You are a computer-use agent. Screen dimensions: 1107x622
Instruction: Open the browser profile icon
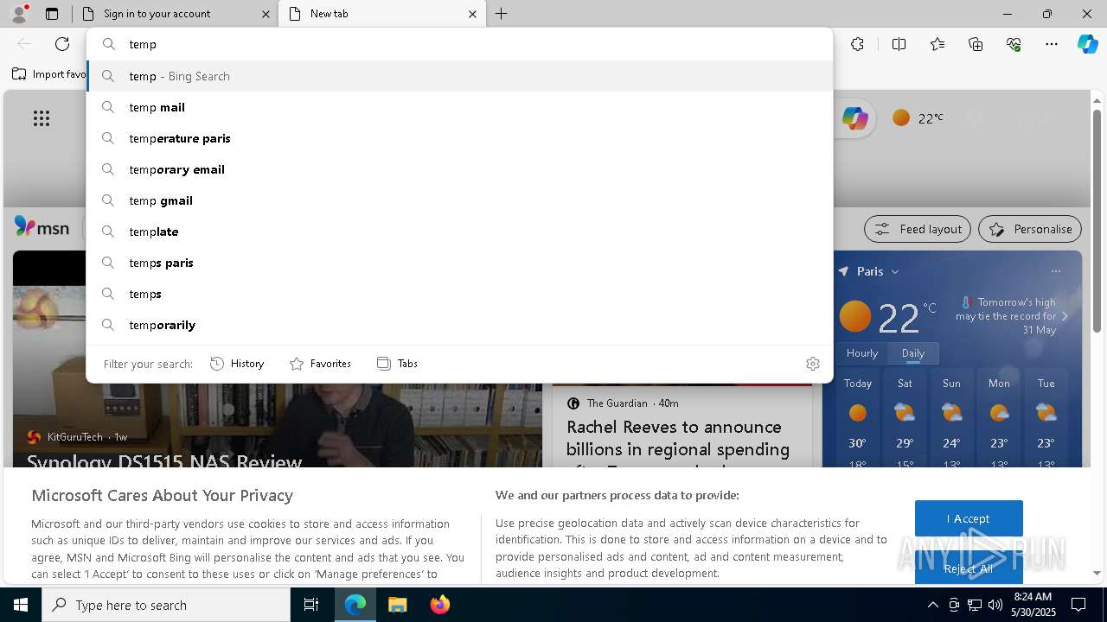click(19, 14)
